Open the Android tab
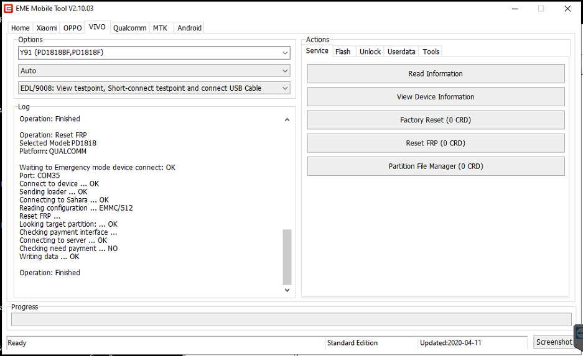 pos(189,28)
